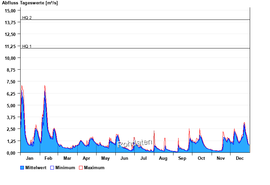Choose the Aug label on the x-axis

pyautogui.click(x=163, y=158)
